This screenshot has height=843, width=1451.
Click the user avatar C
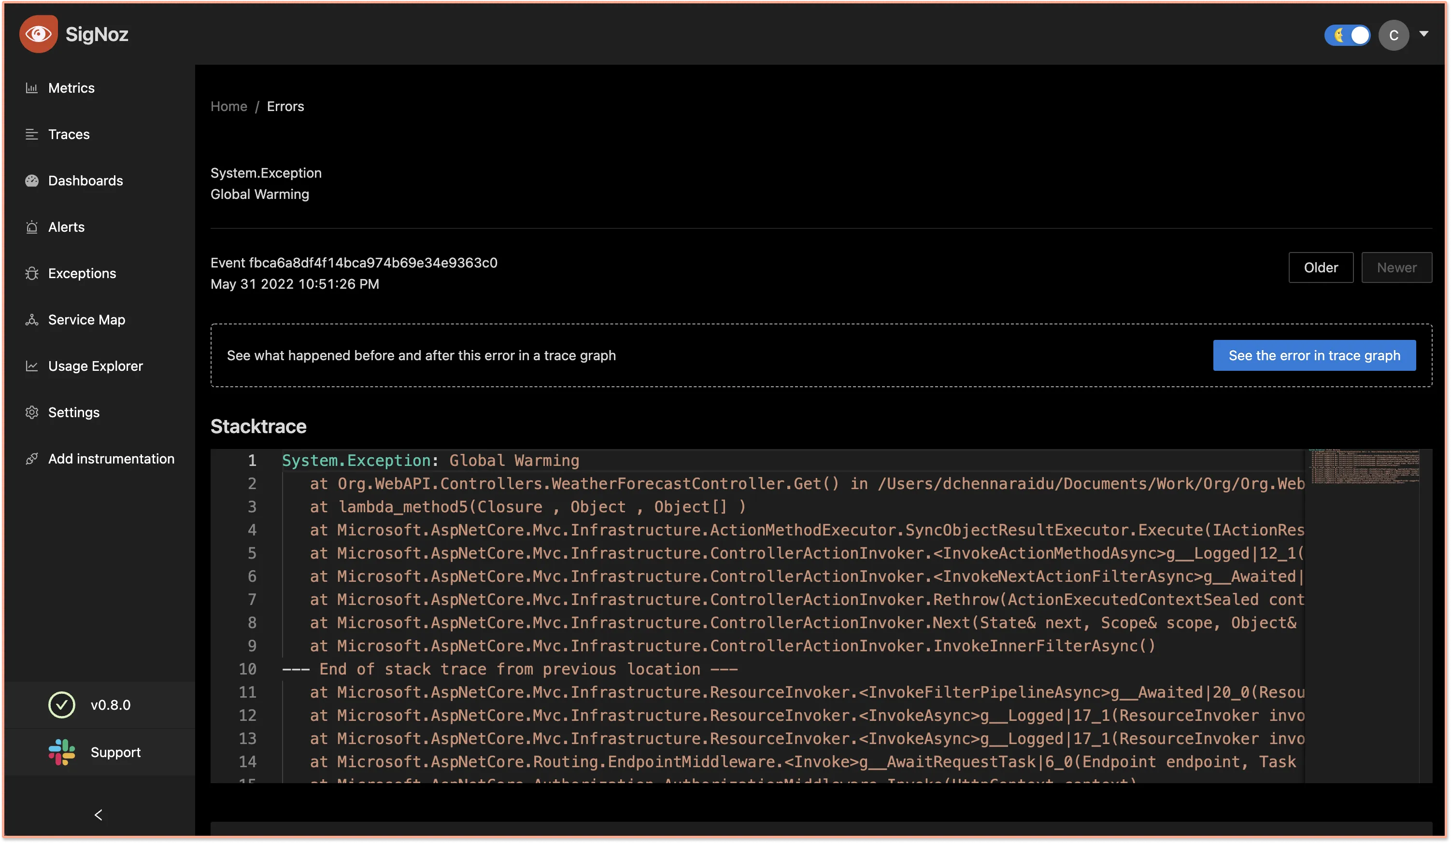(1393, 35)
